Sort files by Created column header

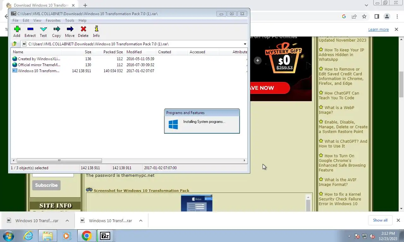tap(172, 52)
